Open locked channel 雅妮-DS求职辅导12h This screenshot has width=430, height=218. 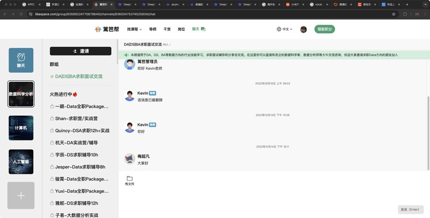(74, 203)
